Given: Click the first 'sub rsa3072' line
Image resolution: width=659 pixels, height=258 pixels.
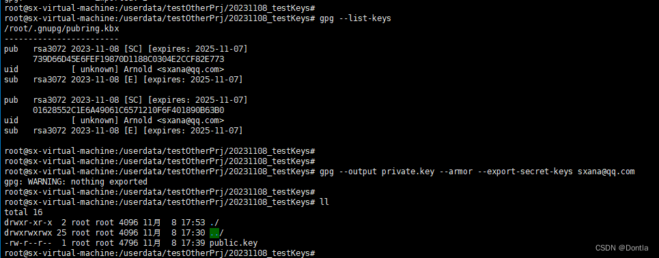Looking at the screenshot, I should coord(124,80).
